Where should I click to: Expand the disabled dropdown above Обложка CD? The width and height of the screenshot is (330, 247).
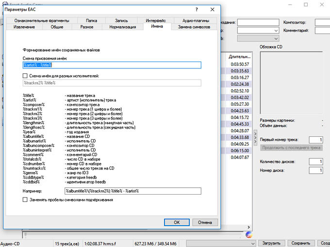[258, 38]
